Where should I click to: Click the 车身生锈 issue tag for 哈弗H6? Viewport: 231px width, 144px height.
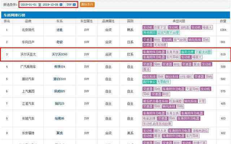(173, 113)
